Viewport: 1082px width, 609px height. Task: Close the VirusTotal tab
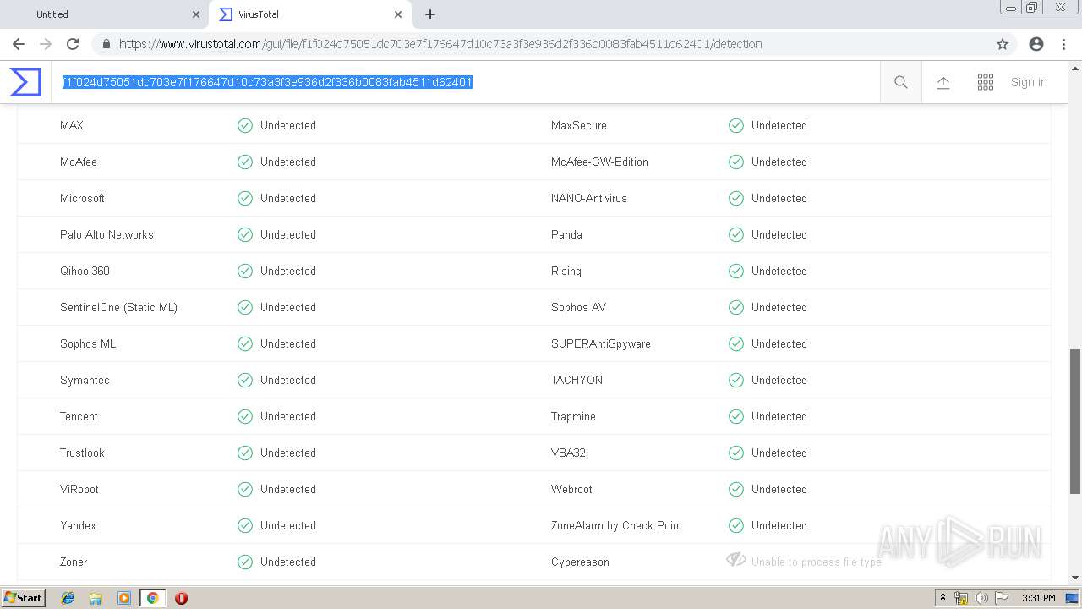coord(398,14)
